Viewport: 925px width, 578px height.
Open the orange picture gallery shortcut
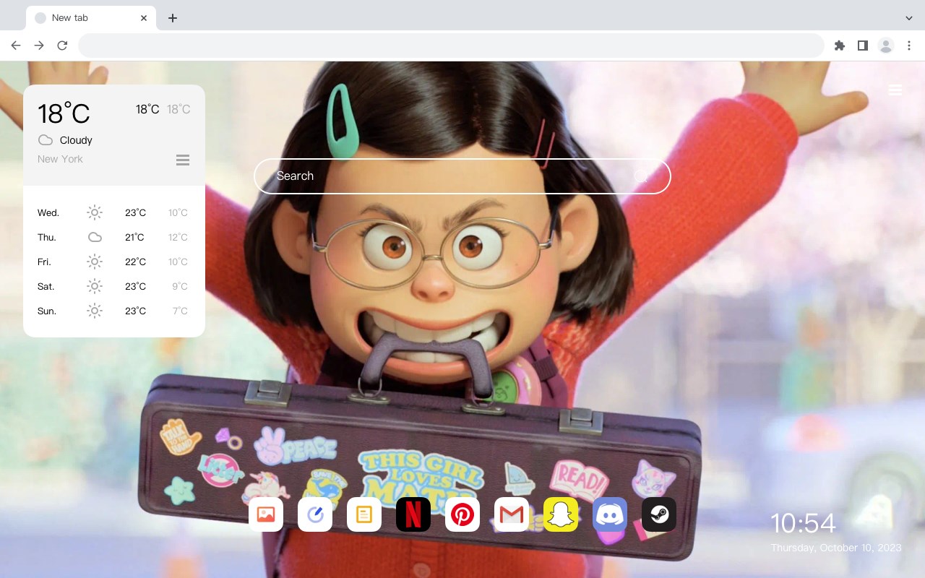coord(266,514)
